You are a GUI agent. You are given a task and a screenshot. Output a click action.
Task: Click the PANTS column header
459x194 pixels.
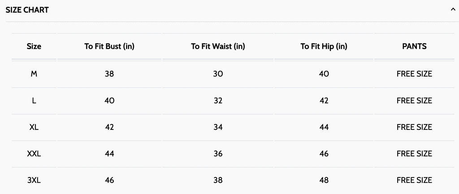(414, 46)
